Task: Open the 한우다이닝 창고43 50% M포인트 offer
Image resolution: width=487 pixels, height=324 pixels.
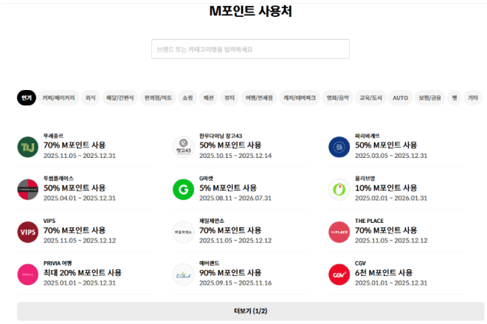Action: pyautogui.click(x=235, y=145)
